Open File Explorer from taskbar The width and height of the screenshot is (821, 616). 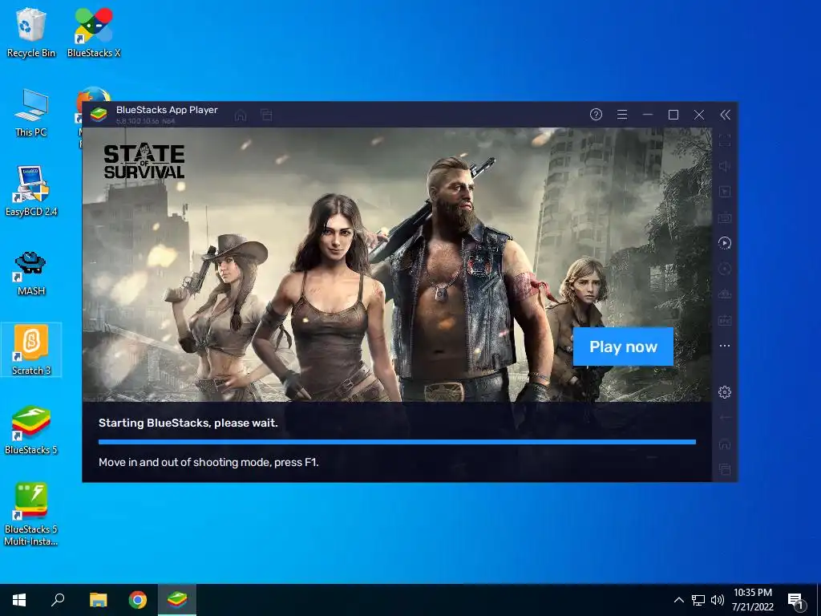98,600
